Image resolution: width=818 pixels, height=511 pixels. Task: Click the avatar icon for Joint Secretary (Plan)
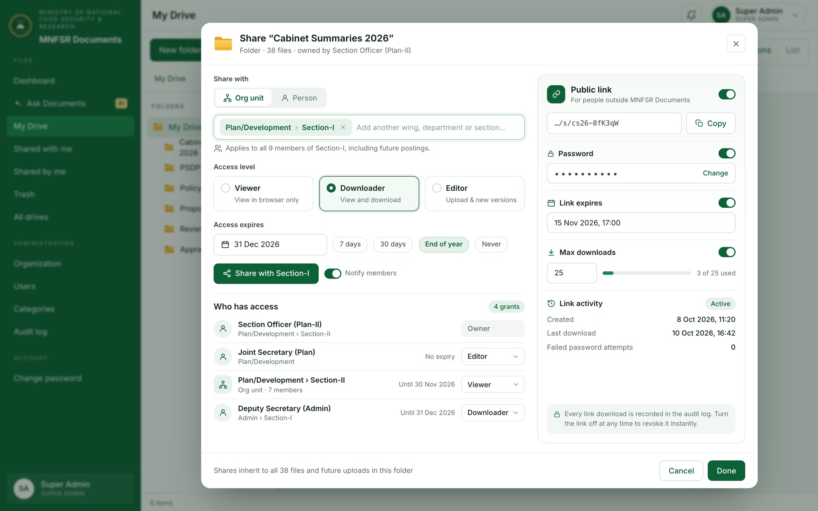223,357
